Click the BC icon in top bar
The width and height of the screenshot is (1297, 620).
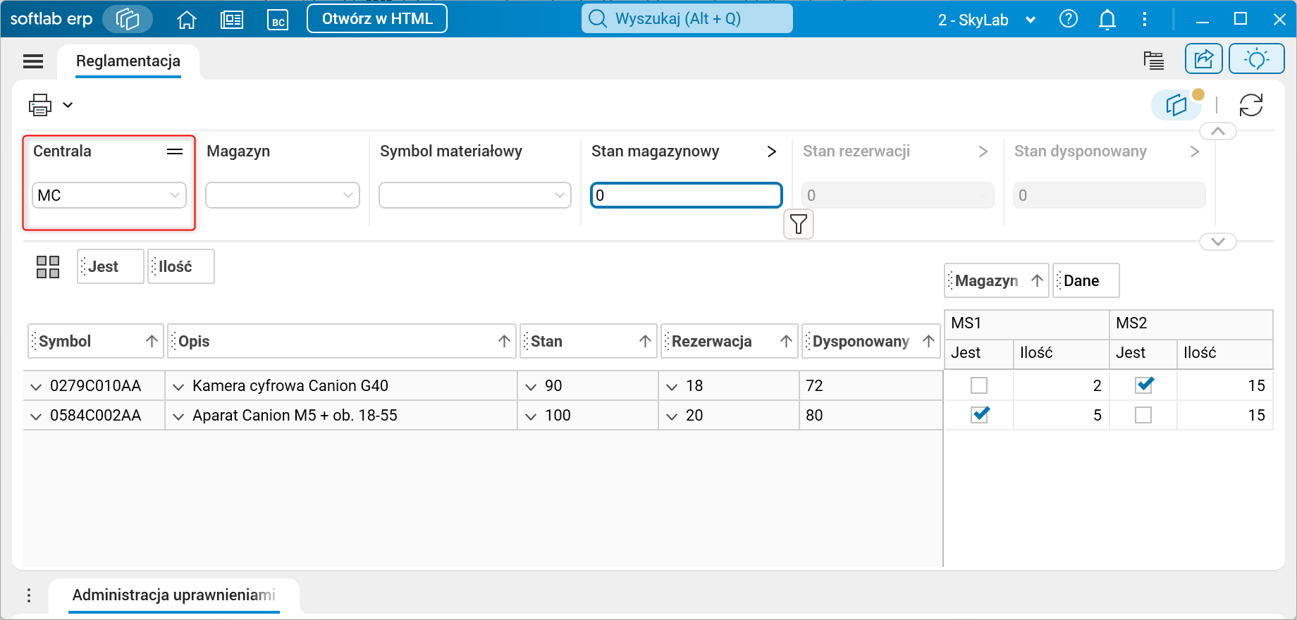(278, 20)
